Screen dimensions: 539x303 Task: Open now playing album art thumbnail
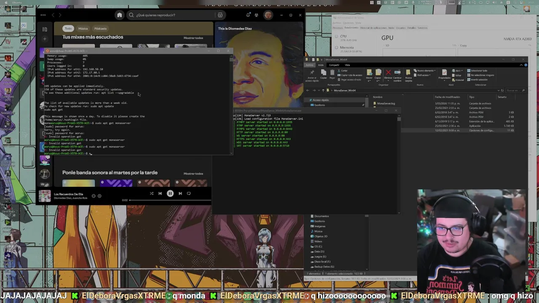point(45,196)
